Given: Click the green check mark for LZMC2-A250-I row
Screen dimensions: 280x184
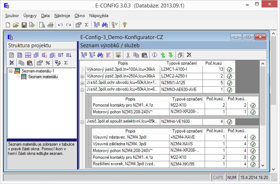Looking at the screenshot, I should 230,76.
